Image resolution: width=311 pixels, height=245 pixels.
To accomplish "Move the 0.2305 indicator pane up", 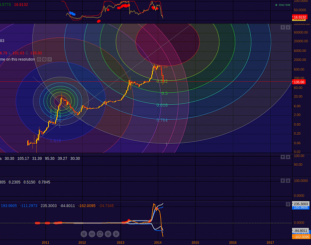I will coord(283,181).
